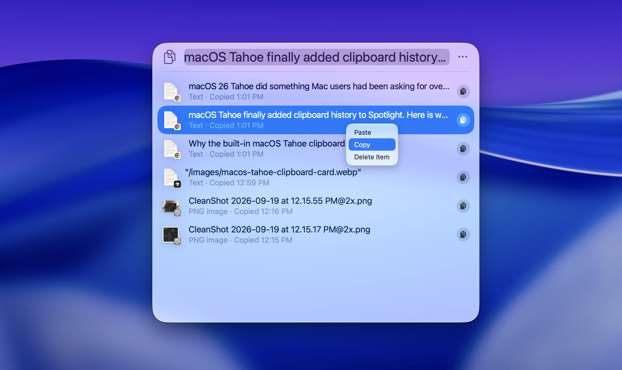The image size is (622, 370).
Task: Click copy icon for 'Why the built-in macOS Tahoe' row
Action: pos(463,149)
